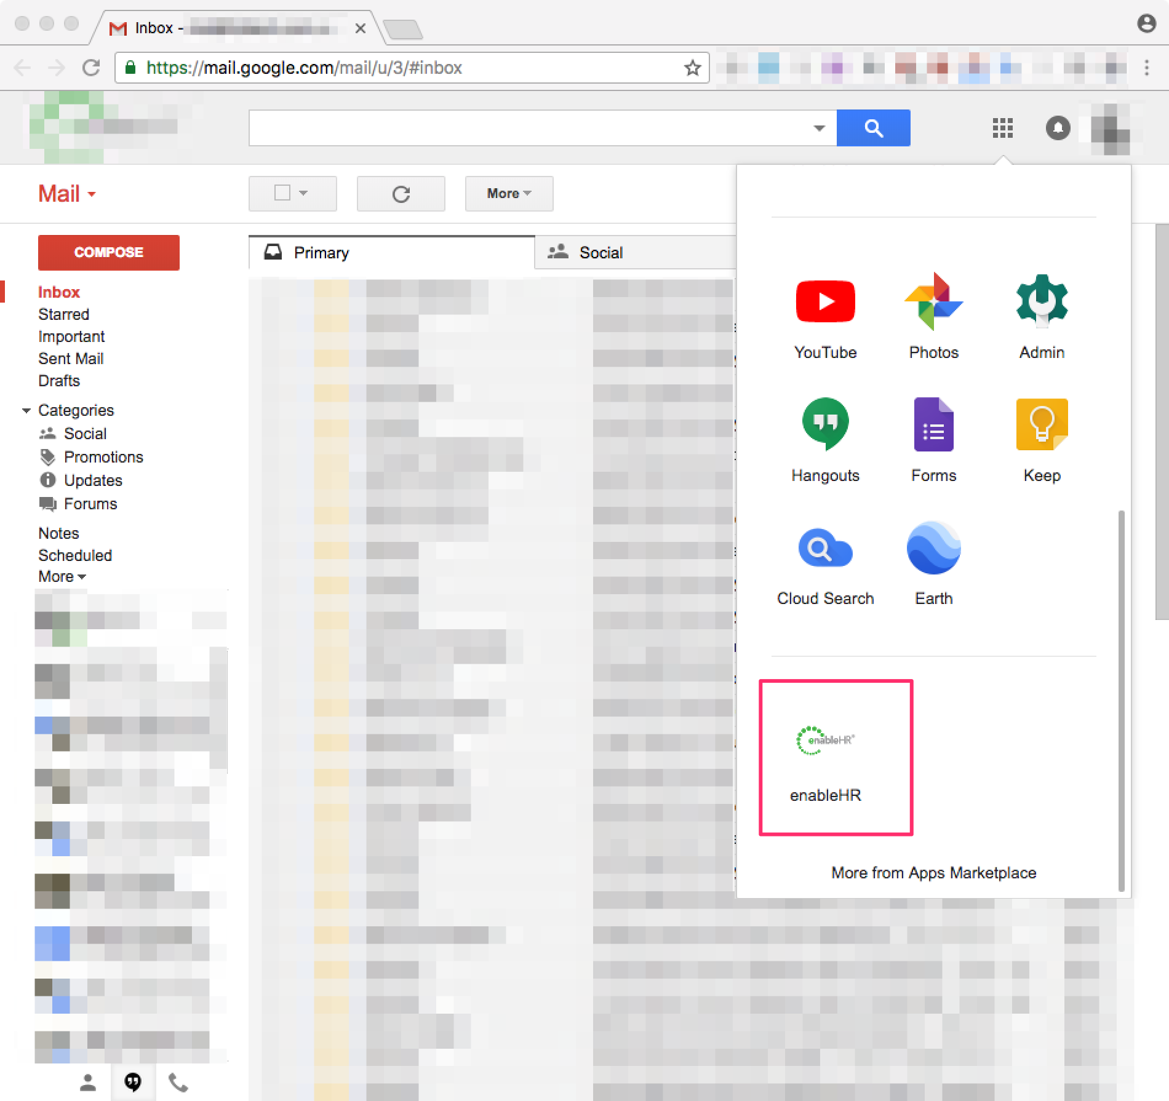Open Sent Mail folder
This screenshot has width=1169, height=1101.
pos(71,359)
